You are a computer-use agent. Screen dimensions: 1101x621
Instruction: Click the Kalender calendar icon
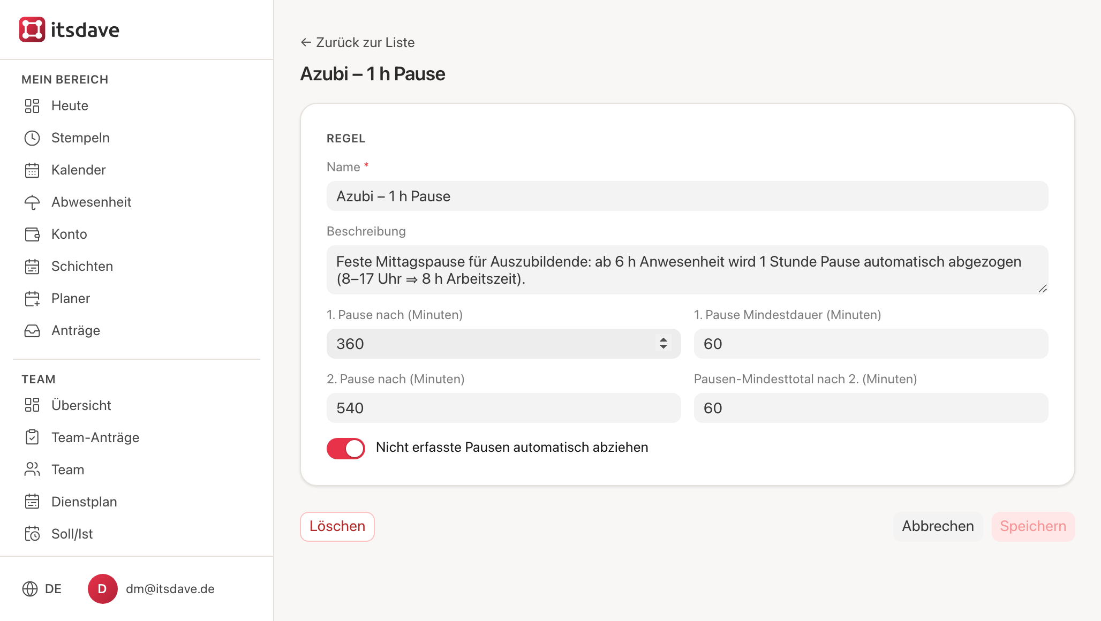[x=32, y=170]
